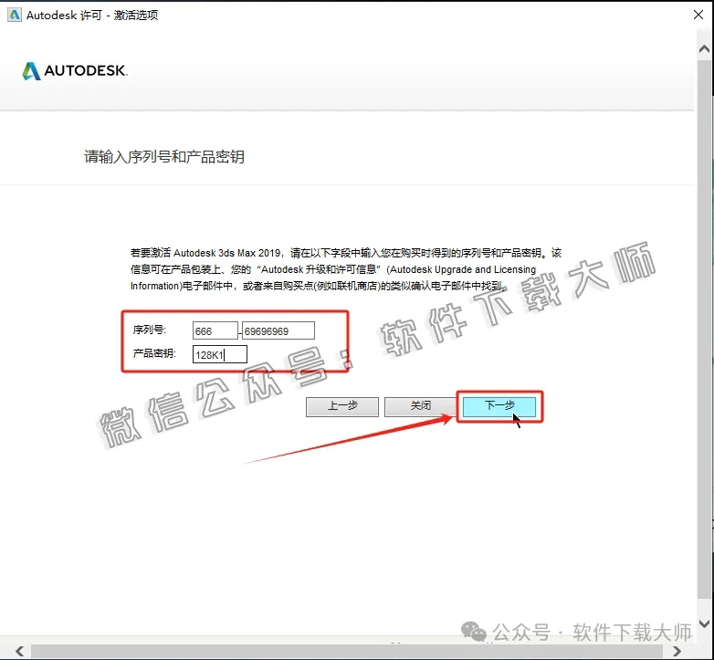Click the vertical scrollbar down arrow
This screenshot has width=714, height=660.
tap(704, 623)
